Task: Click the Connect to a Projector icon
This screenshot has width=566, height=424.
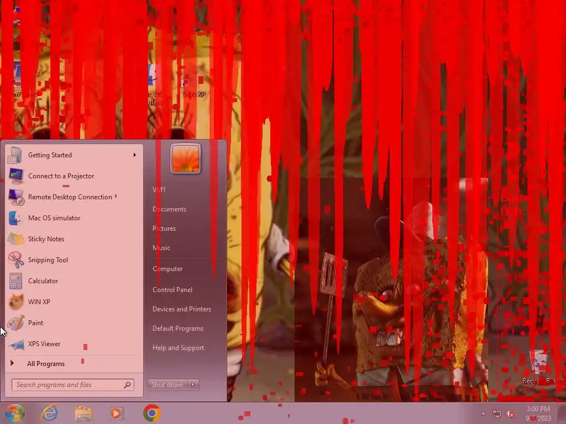Action: click(16, 176)
